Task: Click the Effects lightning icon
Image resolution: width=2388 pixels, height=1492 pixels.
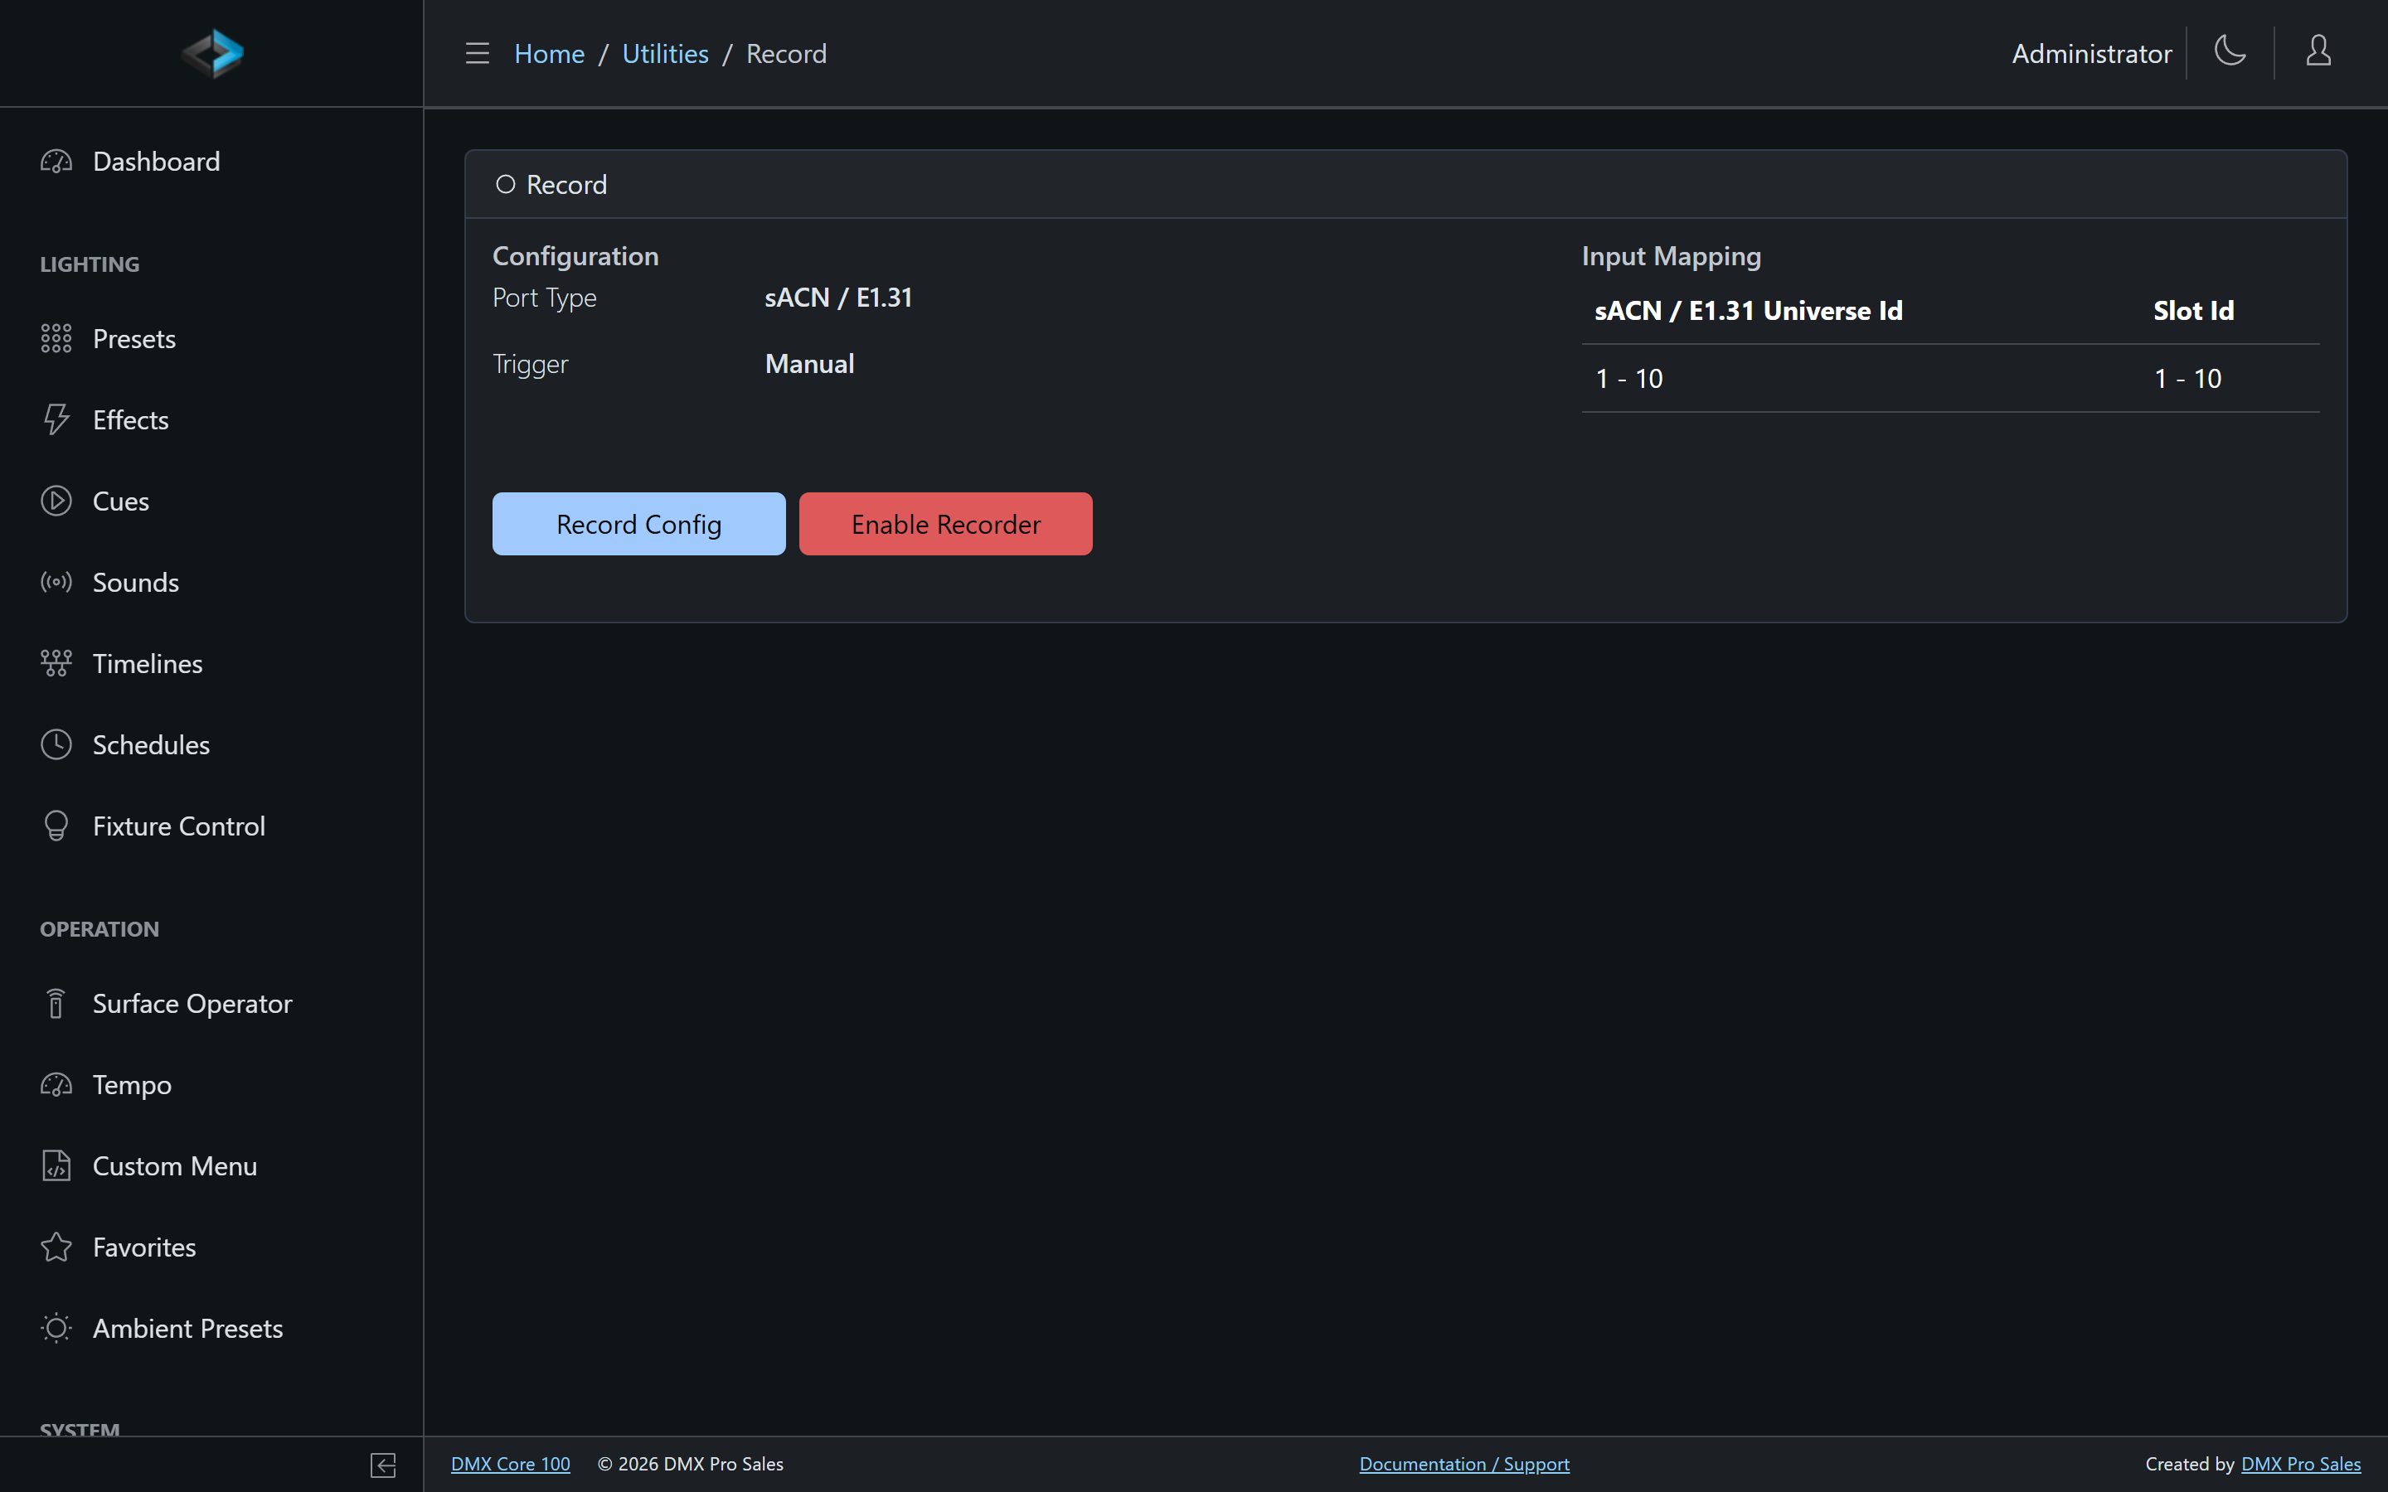Action: pos(56,419)
